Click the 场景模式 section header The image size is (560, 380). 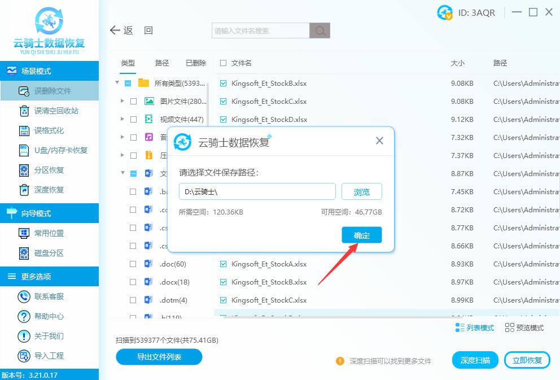49,71
